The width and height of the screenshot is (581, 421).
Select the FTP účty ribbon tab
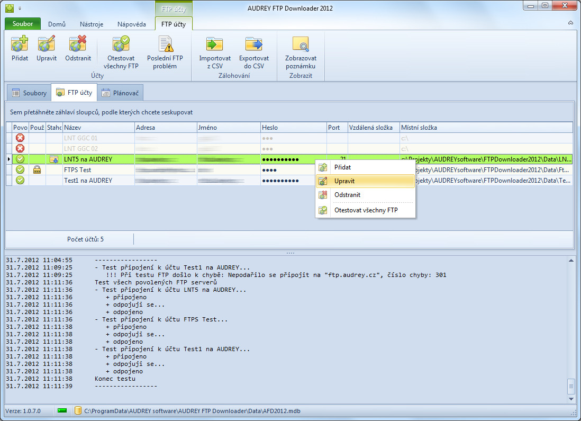174,24
